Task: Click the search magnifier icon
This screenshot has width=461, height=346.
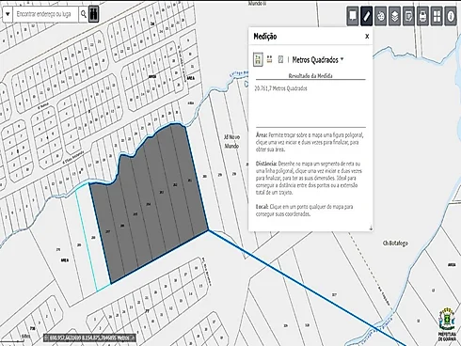Action: pyautogui.click(x=83, y=14)
